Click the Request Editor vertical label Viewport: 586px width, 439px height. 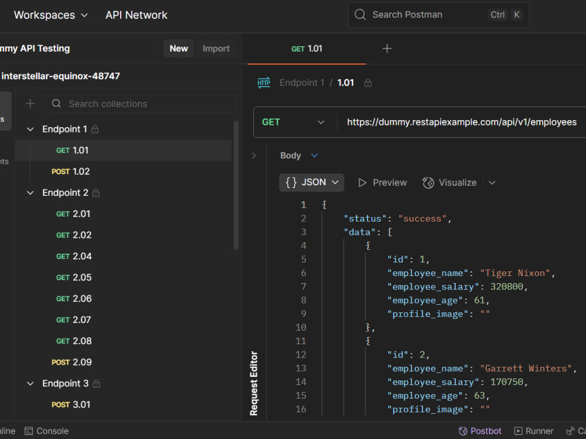(254, 383)
